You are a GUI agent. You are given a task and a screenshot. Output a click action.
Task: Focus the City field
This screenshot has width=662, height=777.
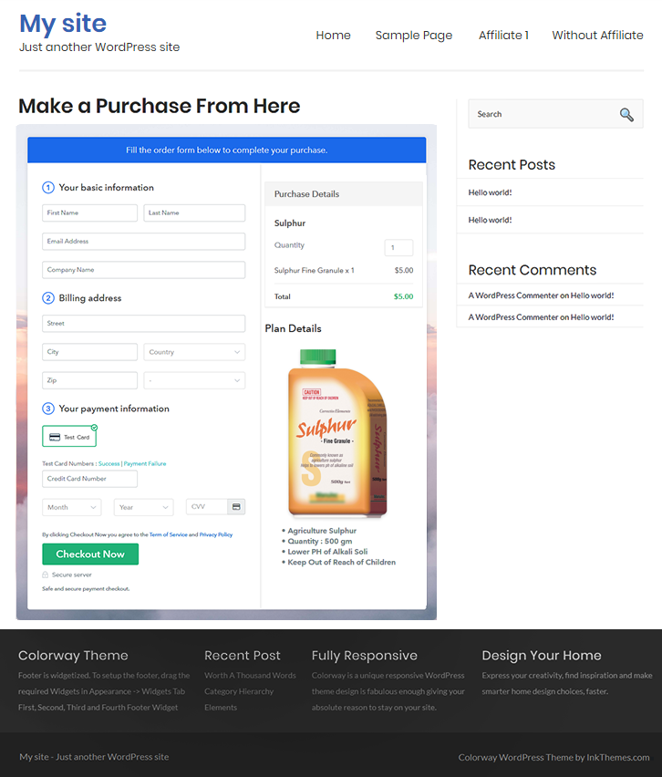(x=89, y=352)
